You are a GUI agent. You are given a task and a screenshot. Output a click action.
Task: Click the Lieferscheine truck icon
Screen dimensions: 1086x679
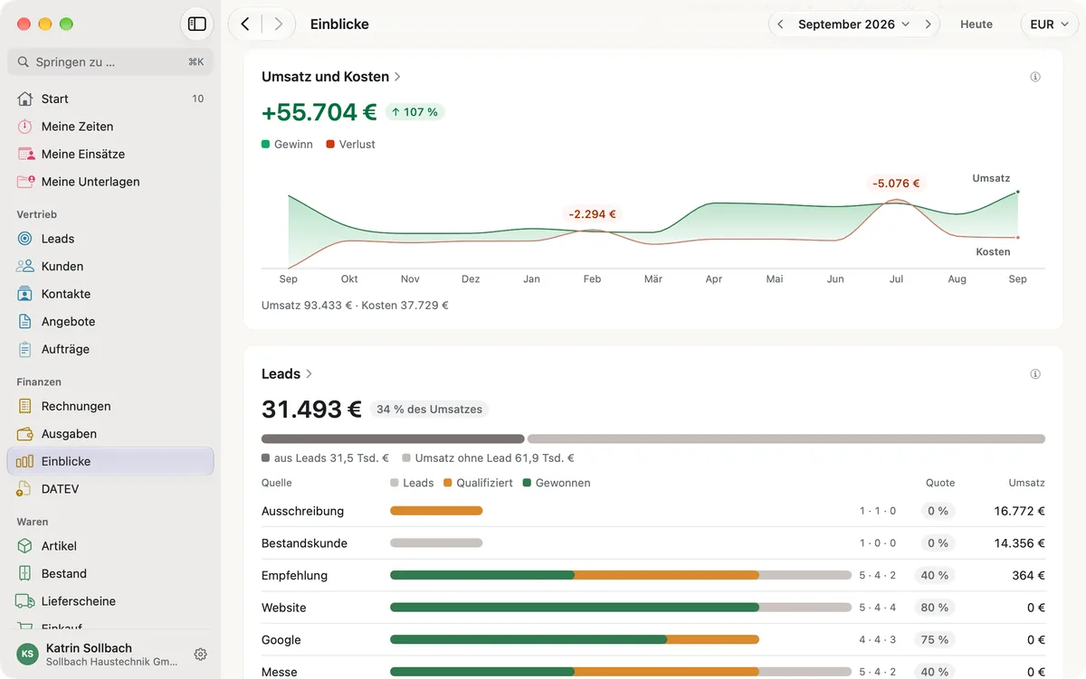(25, 601)
